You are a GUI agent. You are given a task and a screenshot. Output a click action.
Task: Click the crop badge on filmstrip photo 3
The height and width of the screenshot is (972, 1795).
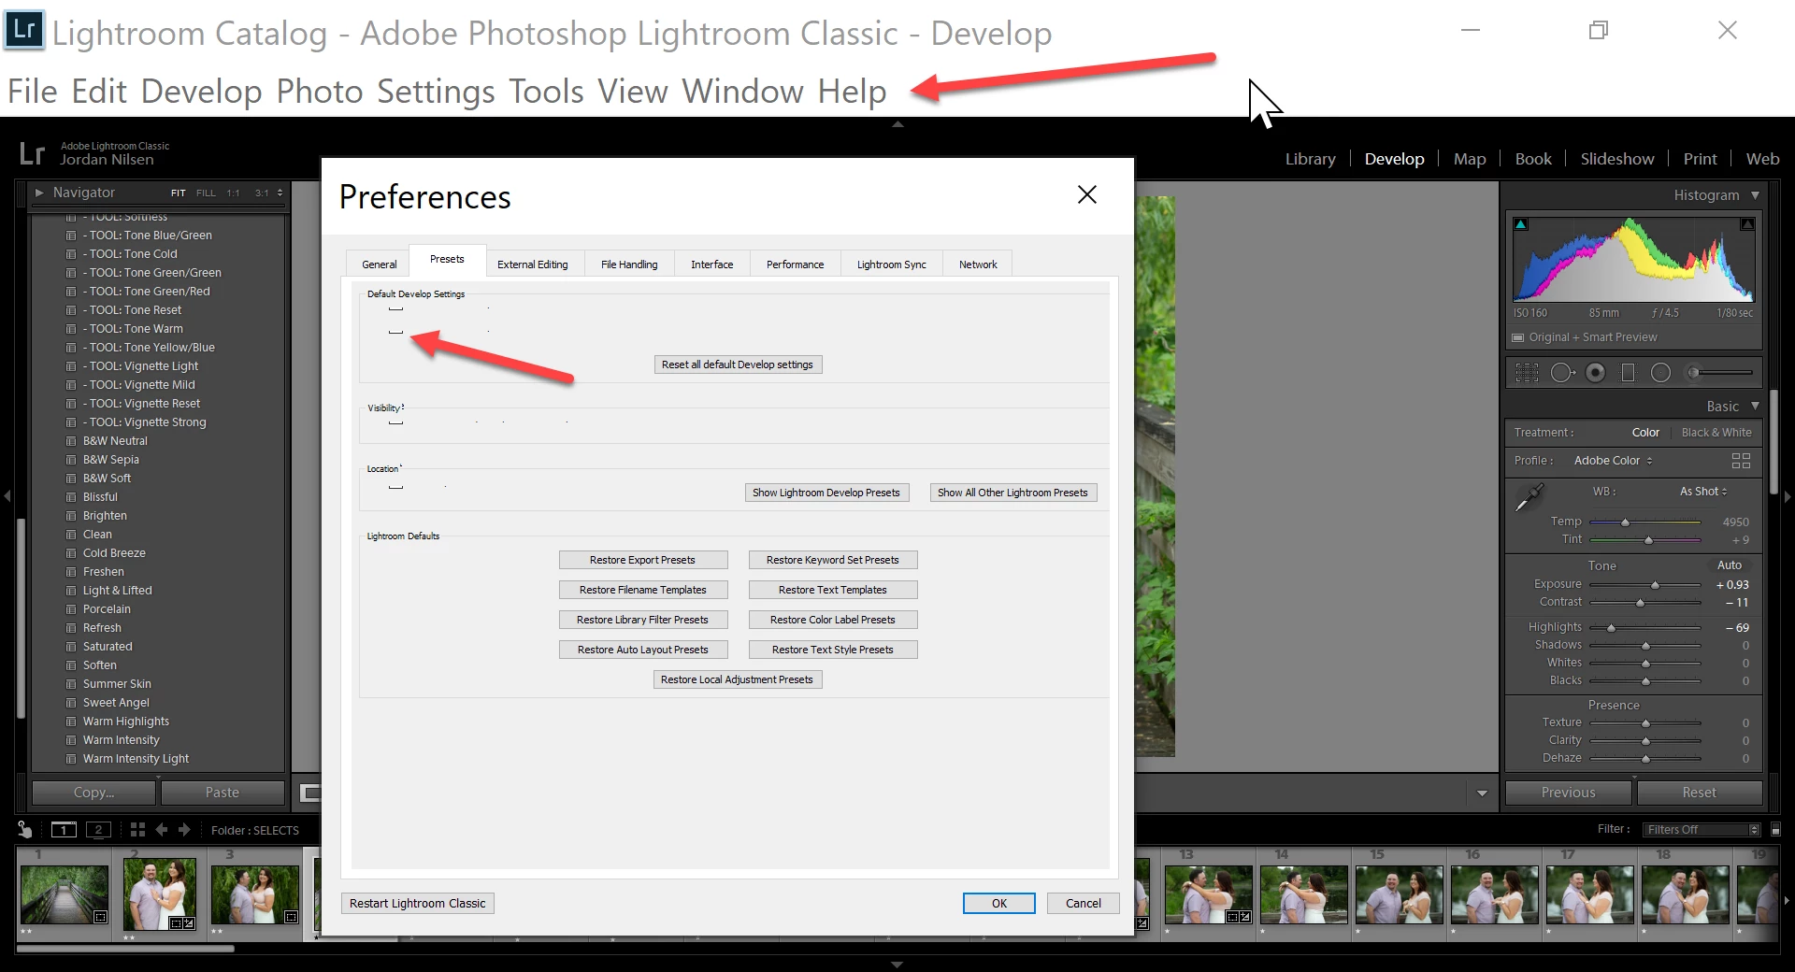point(292,917)
